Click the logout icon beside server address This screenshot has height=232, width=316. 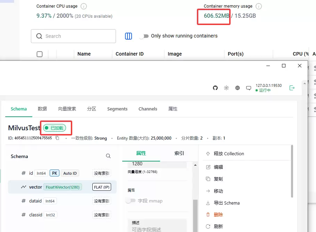point(292,88)
